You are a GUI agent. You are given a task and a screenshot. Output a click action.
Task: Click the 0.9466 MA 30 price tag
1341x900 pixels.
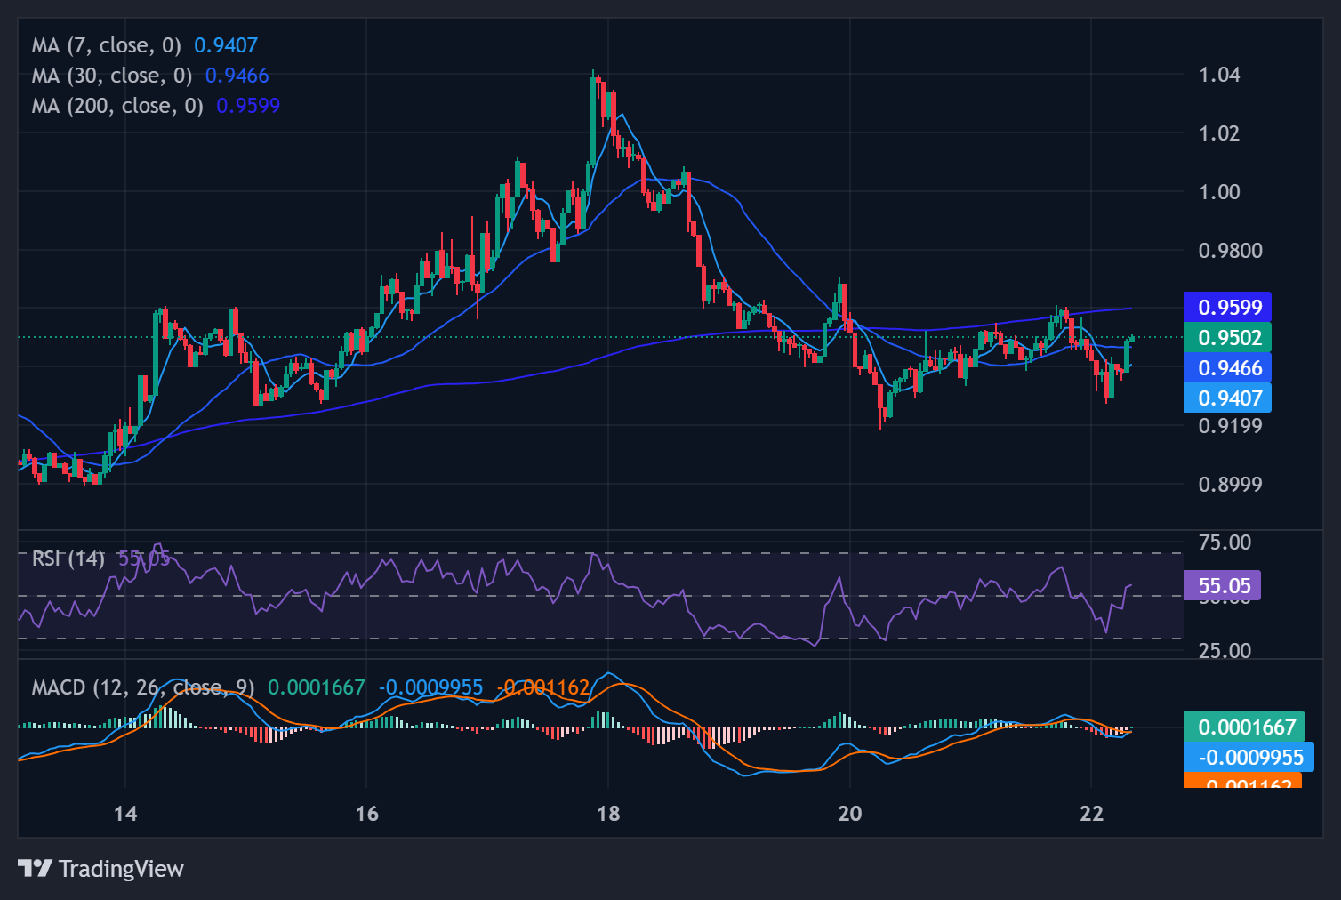1229,368
